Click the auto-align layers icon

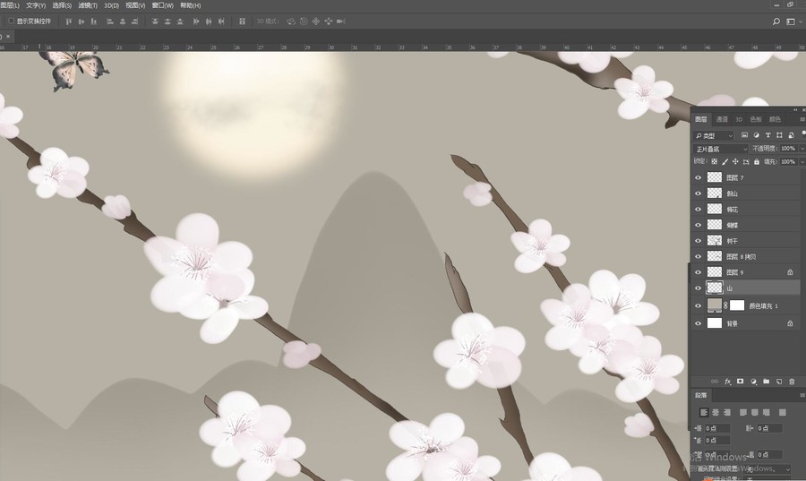pos(242,21)
